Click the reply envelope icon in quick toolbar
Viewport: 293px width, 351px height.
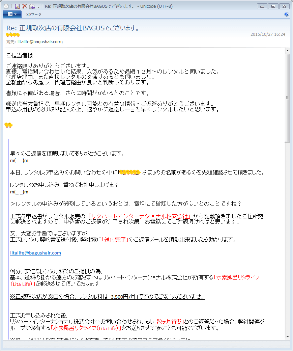point(32,6)
